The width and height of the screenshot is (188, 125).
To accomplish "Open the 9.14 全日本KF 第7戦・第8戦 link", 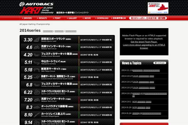I will click(89, 122).
